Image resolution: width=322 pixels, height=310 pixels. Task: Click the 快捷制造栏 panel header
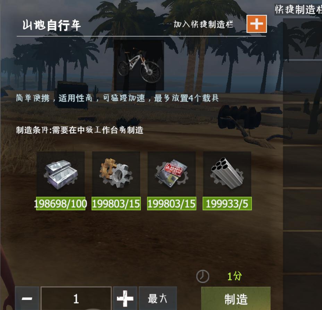tap(298, 9)
